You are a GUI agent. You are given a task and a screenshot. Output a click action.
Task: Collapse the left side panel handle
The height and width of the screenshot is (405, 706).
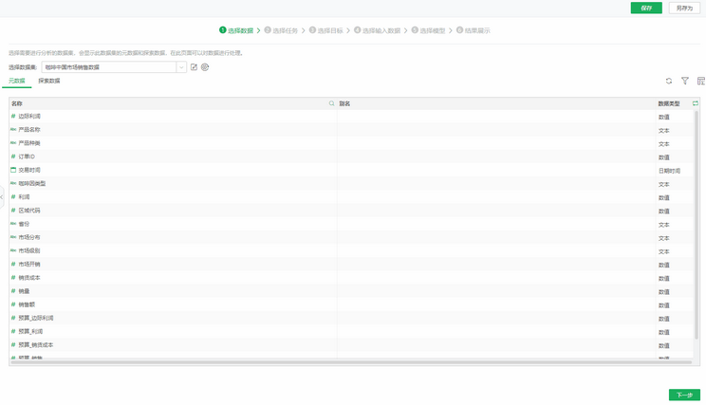point(2,197)
